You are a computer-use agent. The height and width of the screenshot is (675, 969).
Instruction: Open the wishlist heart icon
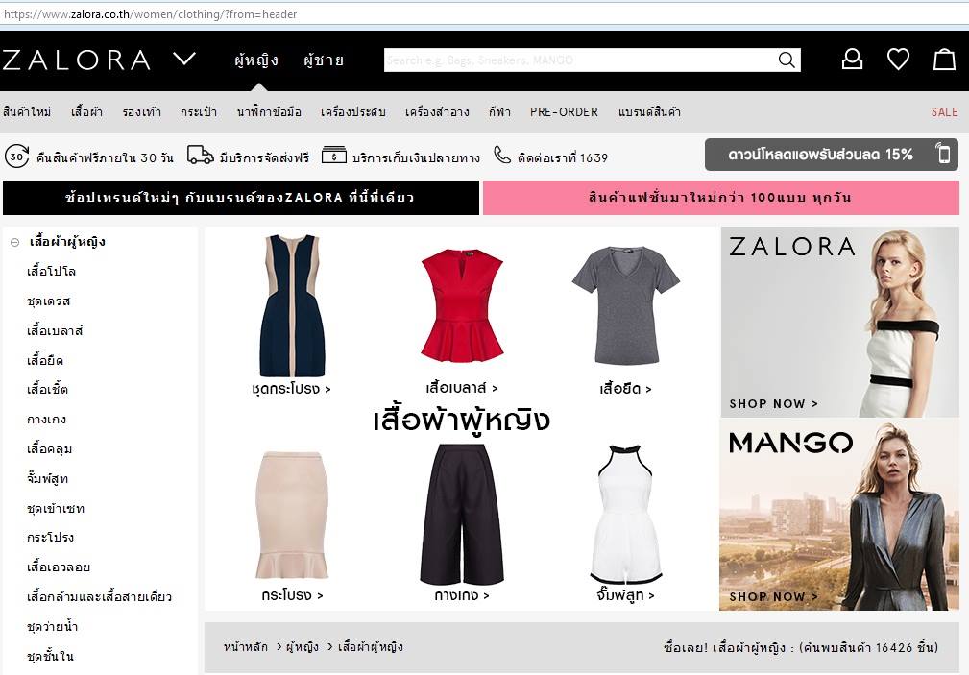(898, 60)
